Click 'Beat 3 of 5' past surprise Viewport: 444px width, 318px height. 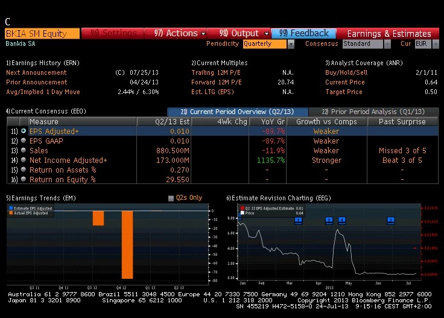(x=402, y=160)
